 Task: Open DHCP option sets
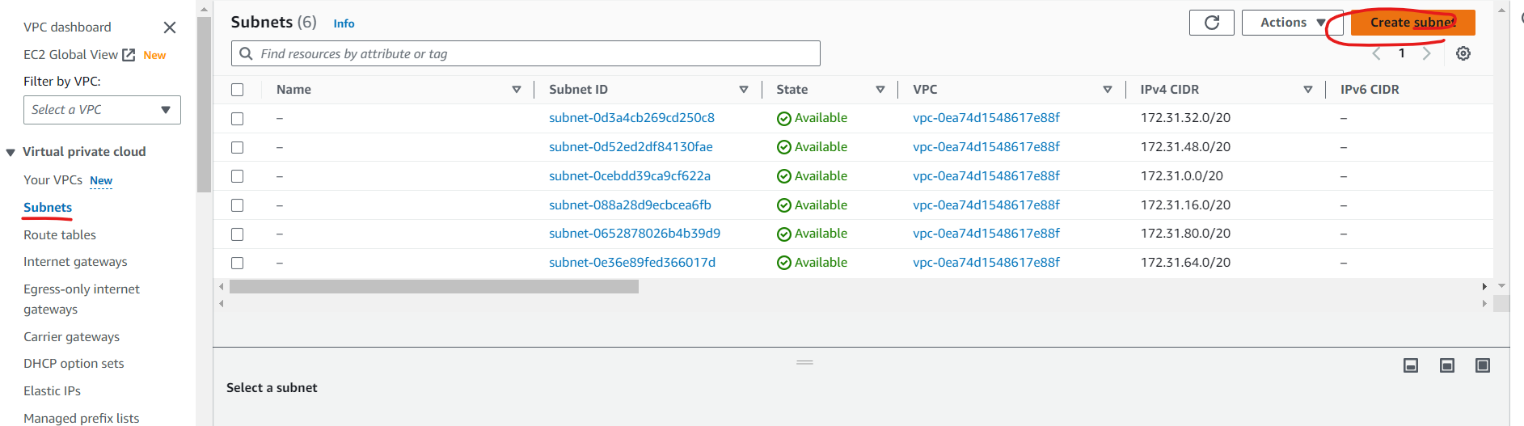coord(74,364)
